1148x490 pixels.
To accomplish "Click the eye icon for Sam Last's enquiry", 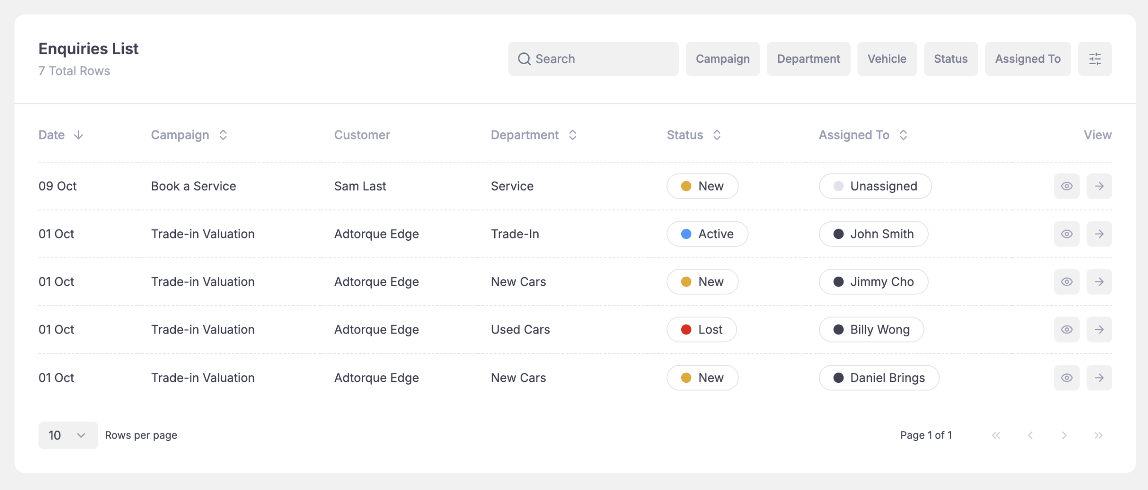I will (x=1067, y=186).
